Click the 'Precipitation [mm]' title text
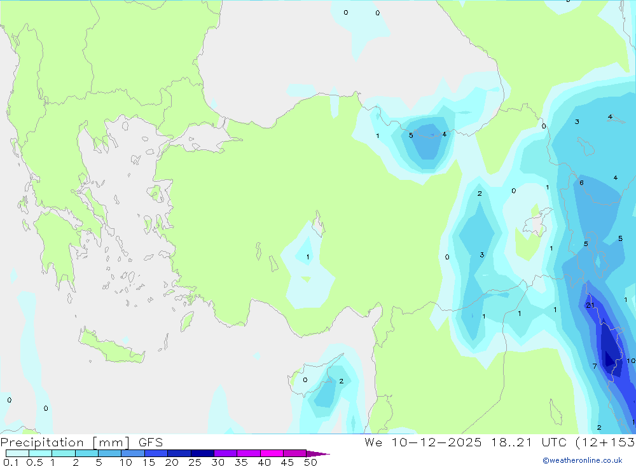Viewport: 636px width, 466px height. [66, 442]
